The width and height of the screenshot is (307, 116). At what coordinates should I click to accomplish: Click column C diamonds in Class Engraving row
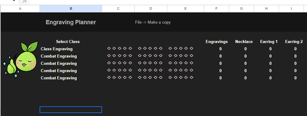pos(120,48)
